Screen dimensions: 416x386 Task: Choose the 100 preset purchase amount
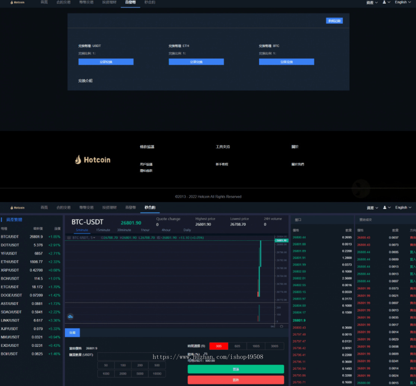(x=123, y=365)
